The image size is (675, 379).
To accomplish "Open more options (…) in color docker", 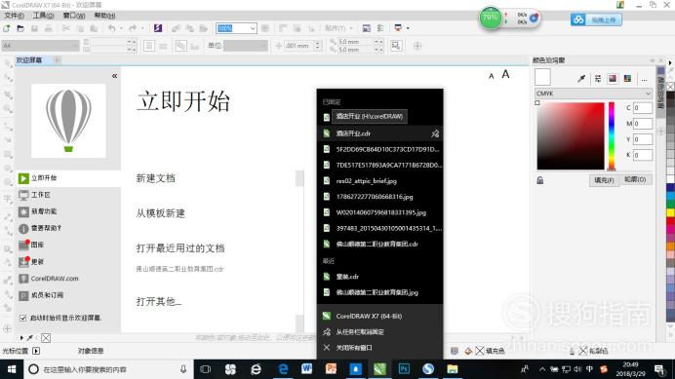I will (x=644, y=79).
